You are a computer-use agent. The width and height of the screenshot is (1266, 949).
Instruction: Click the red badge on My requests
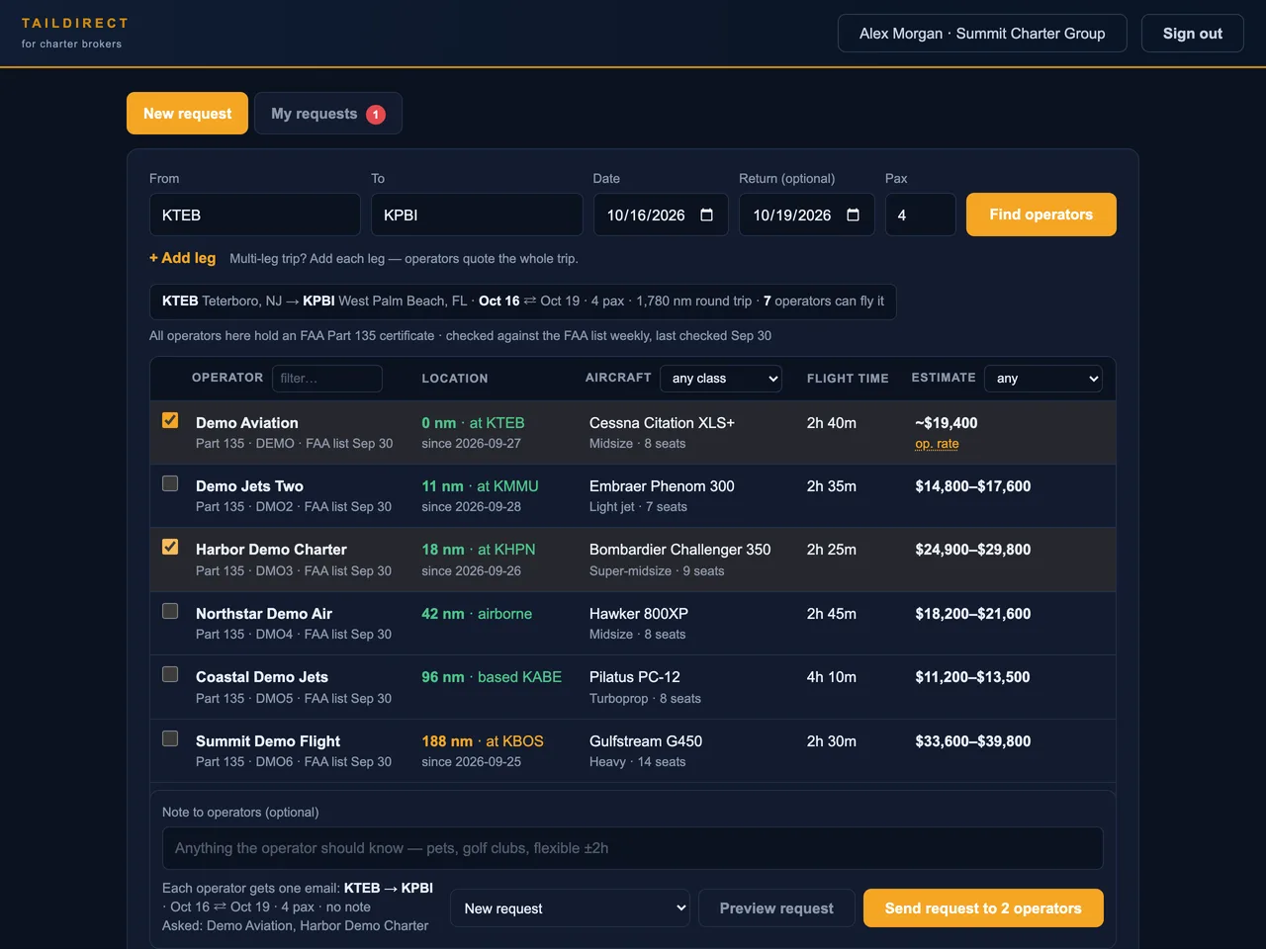coord(376,115)
